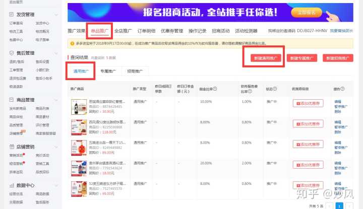Select the 专属推广 sub-tab
Image resolution: width=363 pixels, height=209 pixels.
(x=108, y=71)
